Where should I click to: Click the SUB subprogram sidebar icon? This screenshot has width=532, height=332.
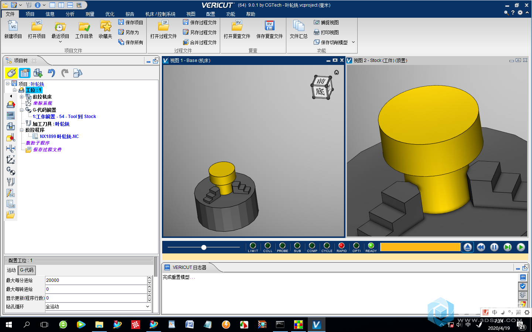[11, 204]
